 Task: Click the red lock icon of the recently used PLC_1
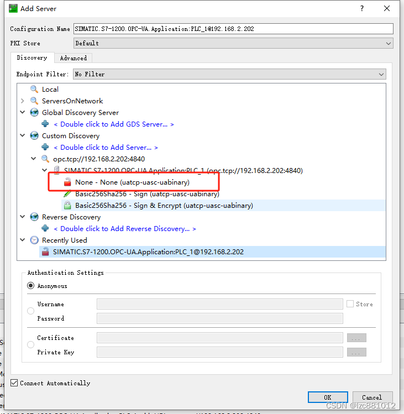coord(45,251)
